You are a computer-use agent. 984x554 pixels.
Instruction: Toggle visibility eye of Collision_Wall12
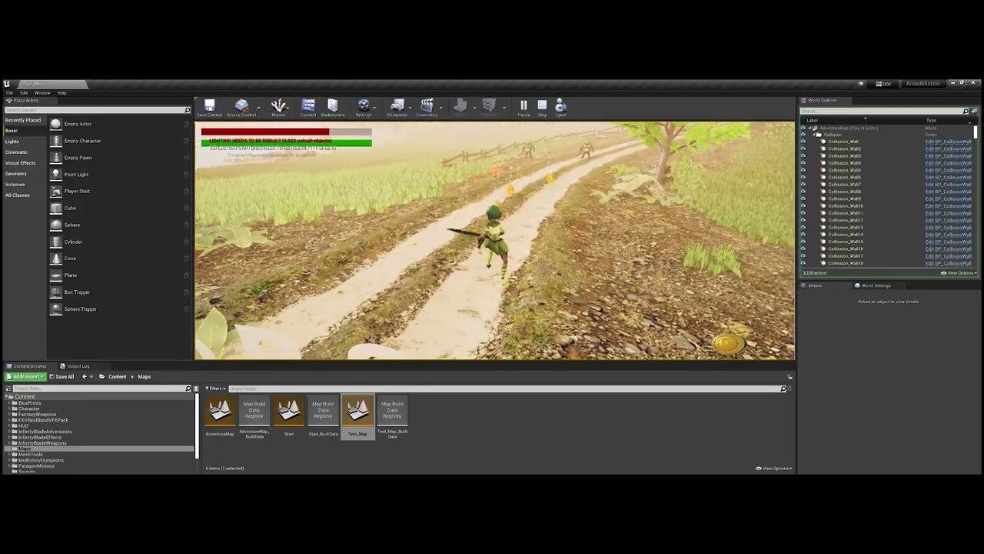(x=803, y=220)
